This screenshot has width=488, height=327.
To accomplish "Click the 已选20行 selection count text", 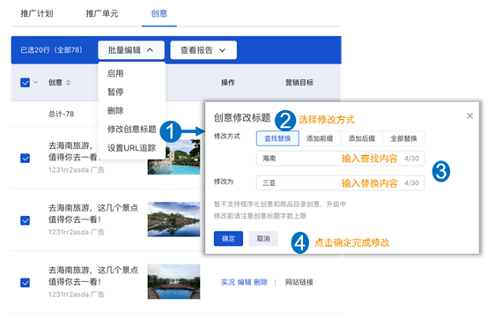I will coord(51,50).
